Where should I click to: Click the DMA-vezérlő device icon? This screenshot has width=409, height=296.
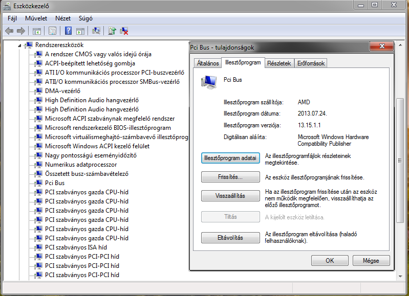(39, 90)
